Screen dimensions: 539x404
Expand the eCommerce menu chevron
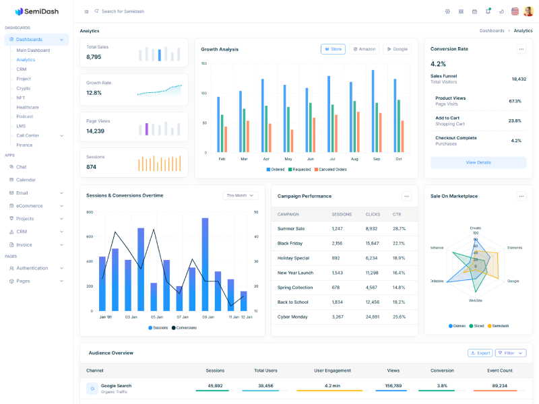61,206
